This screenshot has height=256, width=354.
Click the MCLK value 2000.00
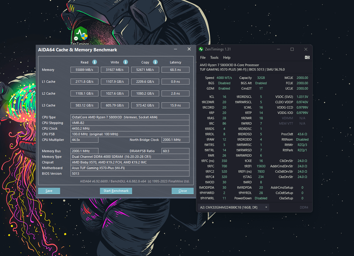click(x=302, y=78)
